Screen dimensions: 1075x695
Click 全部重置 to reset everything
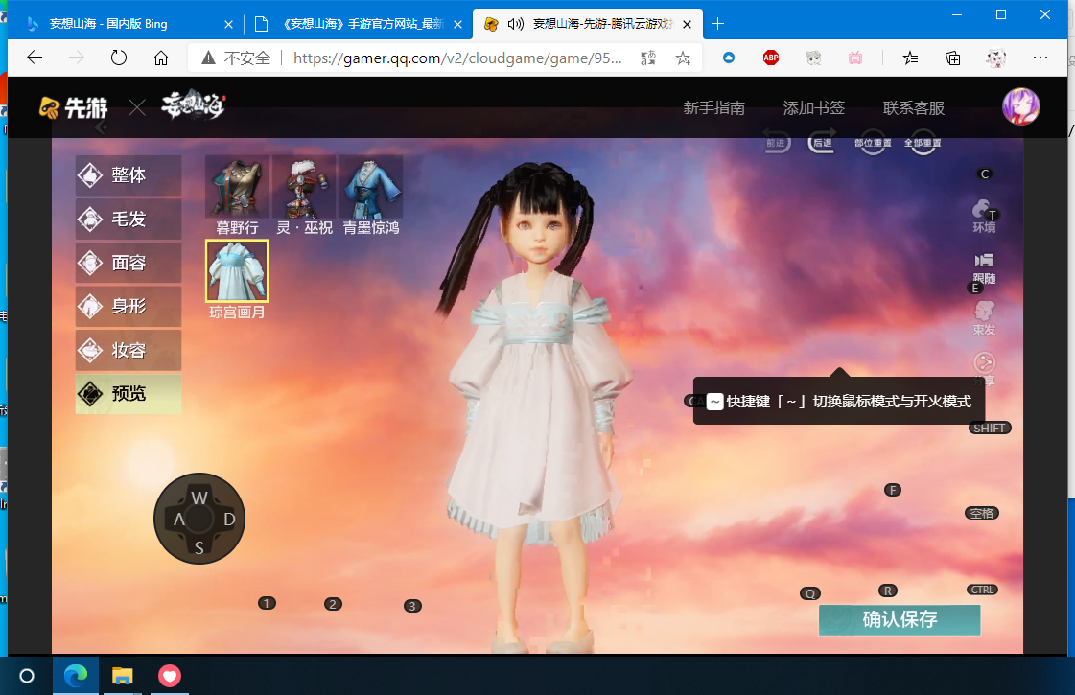923,143
